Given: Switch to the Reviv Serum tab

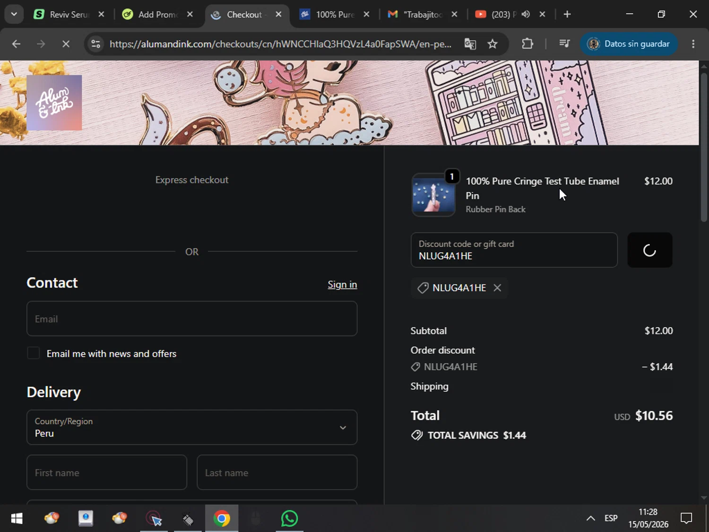Looking at the screenshot, I should point(69,15).
